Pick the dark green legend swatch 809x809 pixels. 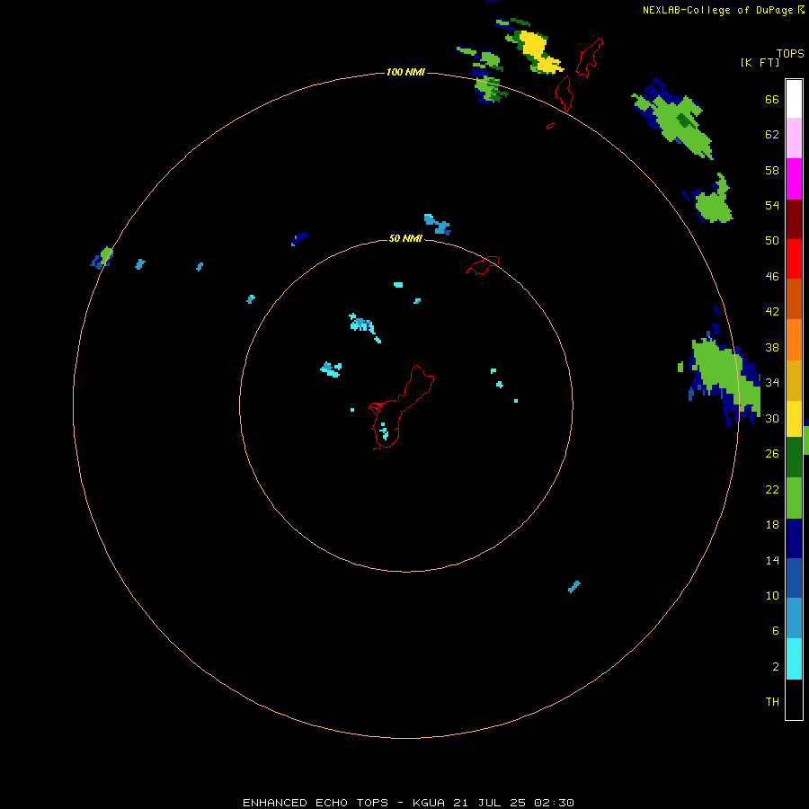click(794, 458)
